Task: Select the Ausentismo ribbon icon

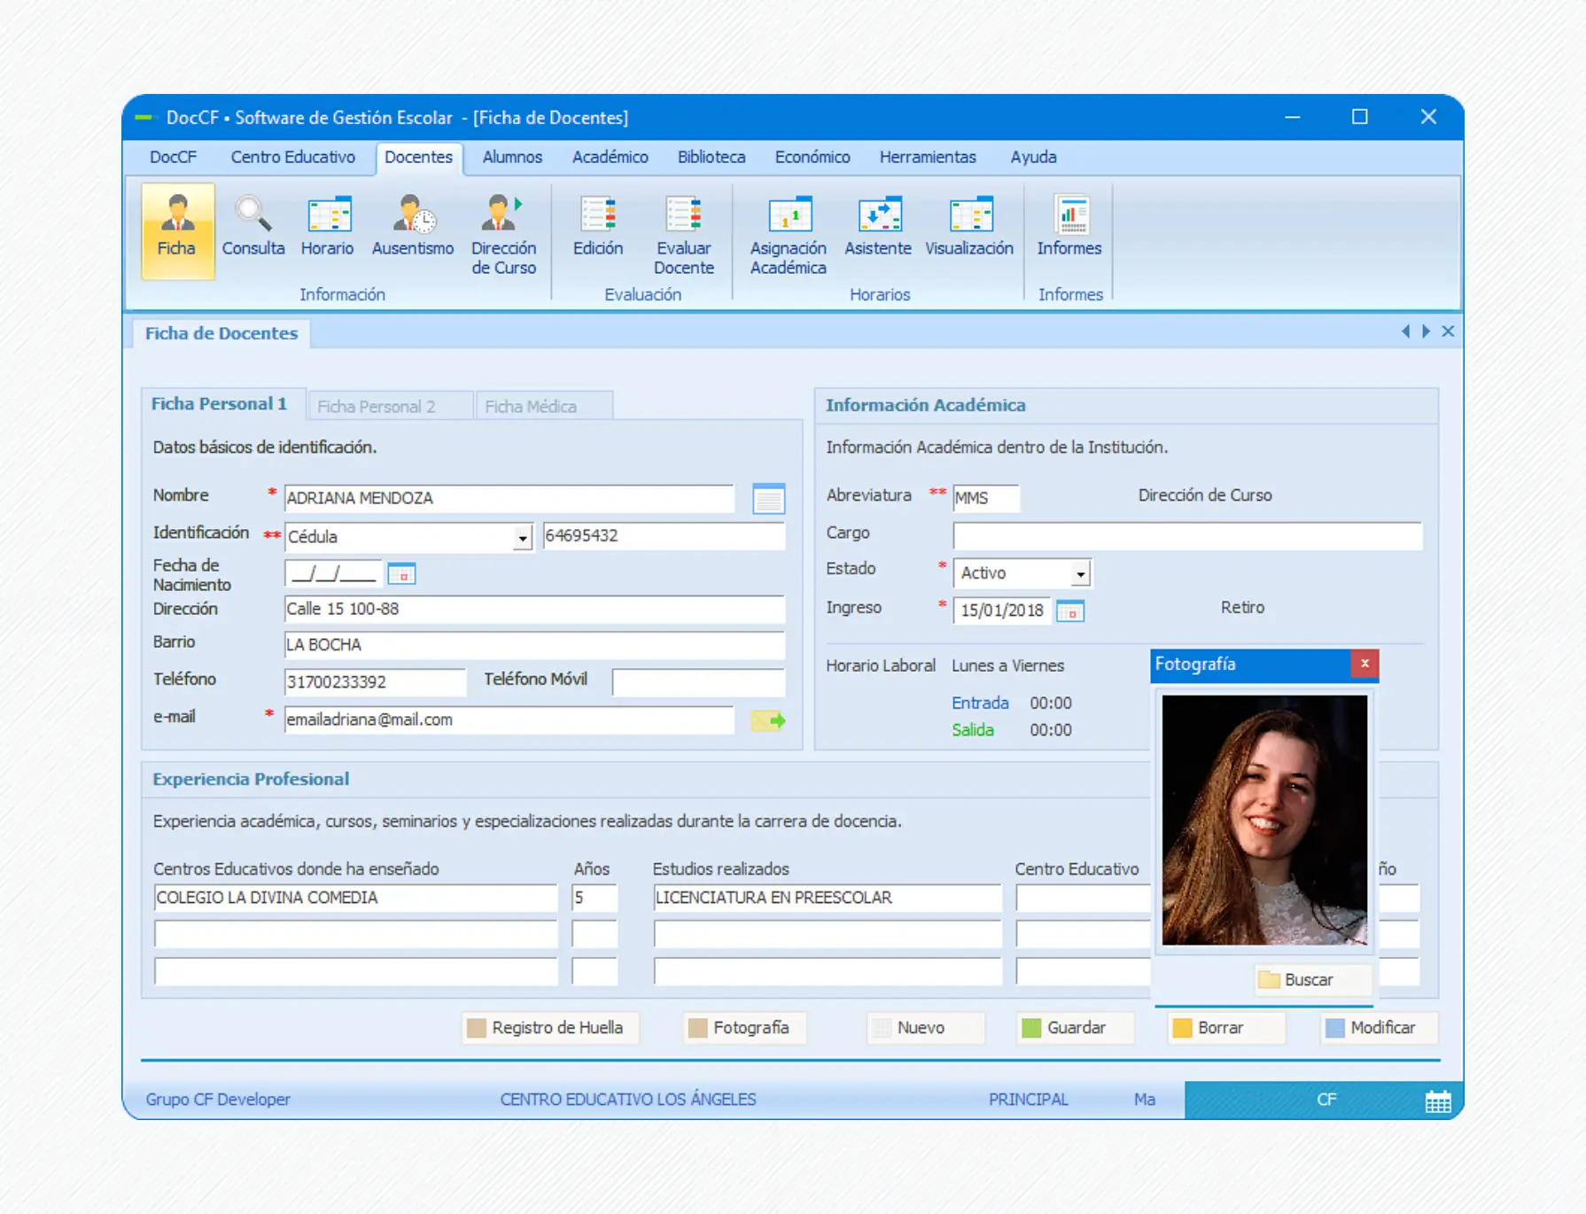Action: [x=412, y=227]
